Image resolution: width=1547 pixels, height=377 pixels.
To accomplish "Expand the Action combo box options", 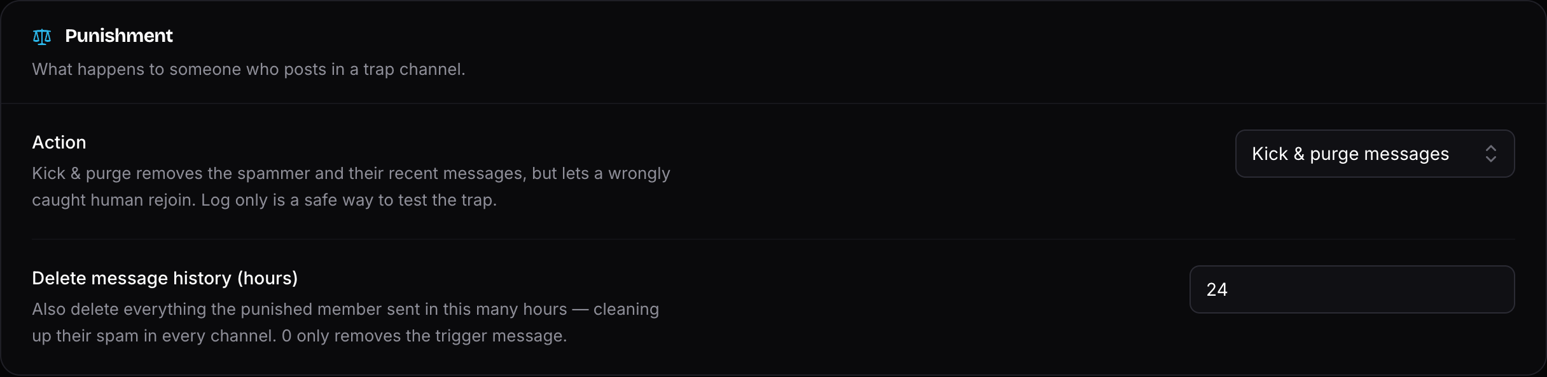I will (1375, 154).
